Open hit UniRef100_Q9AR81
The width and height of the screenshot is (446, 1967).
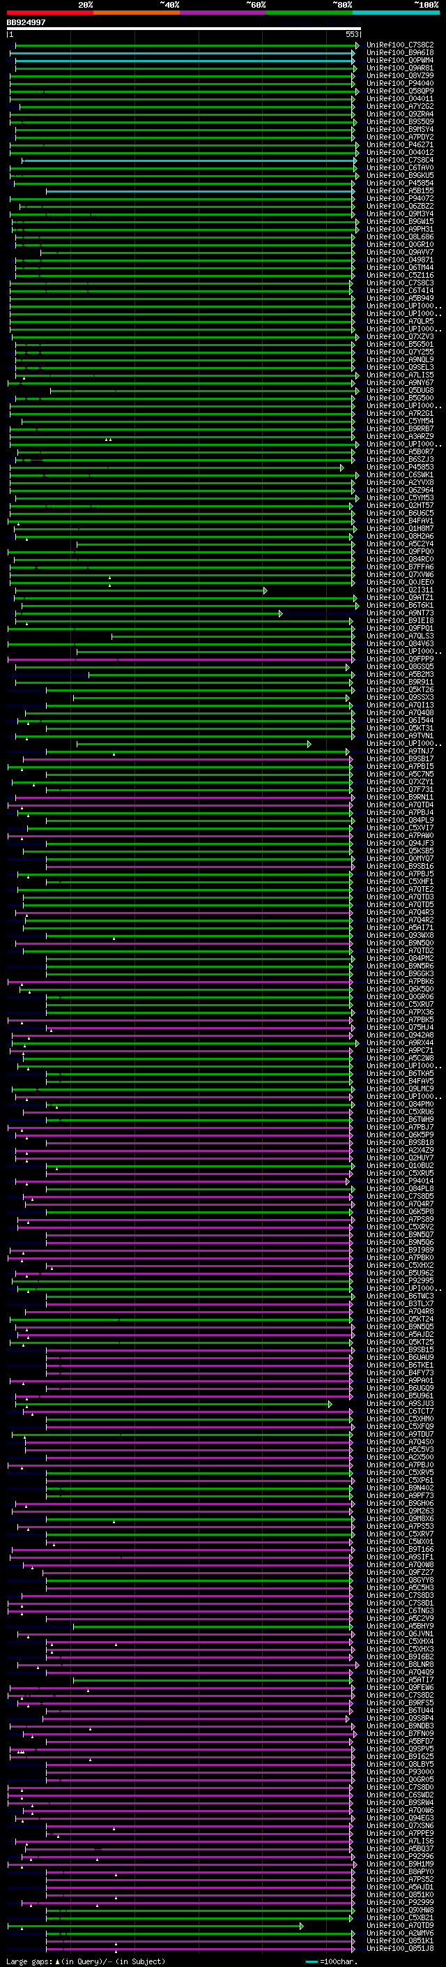(x=400, y=68)
